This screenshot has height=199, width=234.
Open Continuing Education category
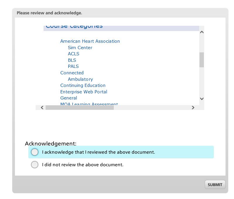[x=83, y=85]
